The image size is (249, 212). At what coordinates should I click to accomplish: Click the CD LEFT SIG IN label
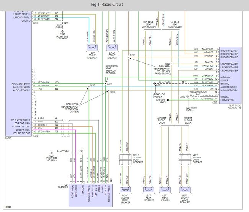pyautogui.click(x=23, y=130)
